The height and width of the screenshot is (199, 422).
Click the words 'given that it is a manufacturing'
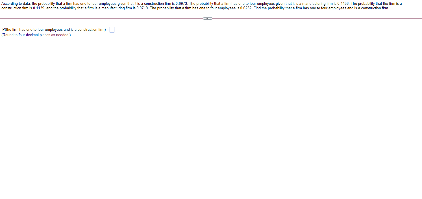[x=301, y=4]
